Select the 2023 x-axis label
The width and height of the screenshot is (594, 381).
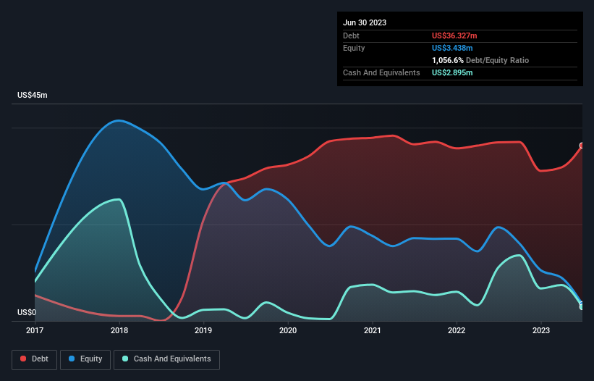pyautogui.click(x=541, y=330)
